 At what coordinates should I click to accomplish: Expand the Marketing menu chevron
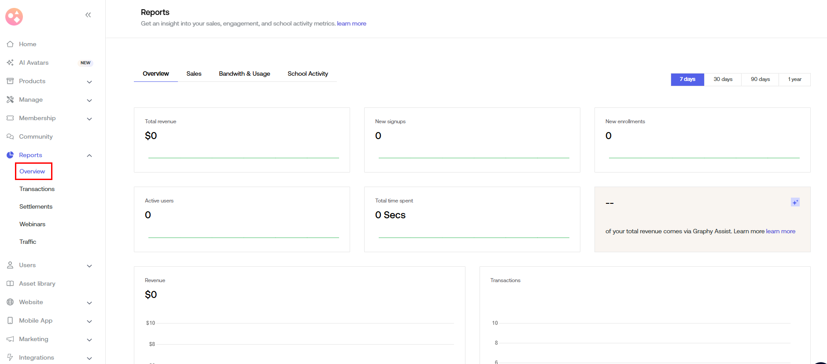(x=89, y=340)
